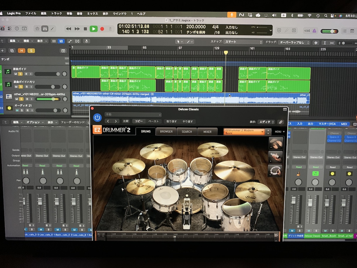Image resolution: width=357 pixels, height=268 pixels.
Task: Toggle the automation curve icon
Action: (x=70, y=41)
